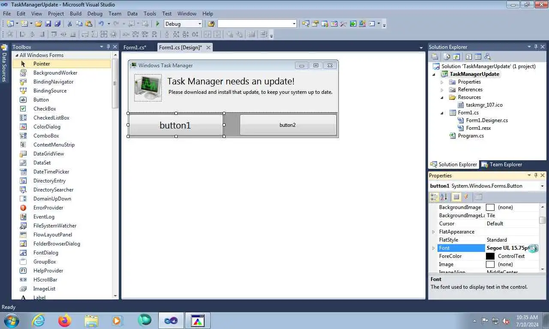Open the Tools menu

tap(150, 14)
